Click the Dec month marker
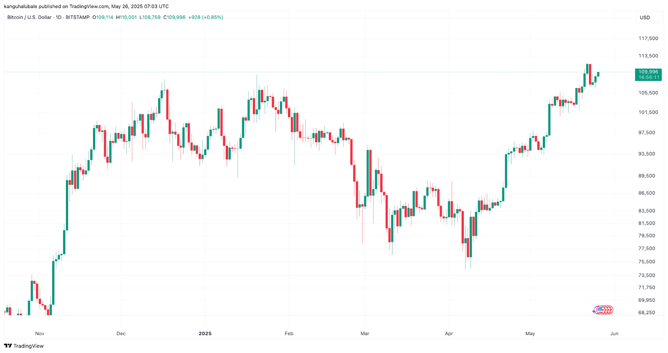 pyautogui.click(x=121, y=333)
